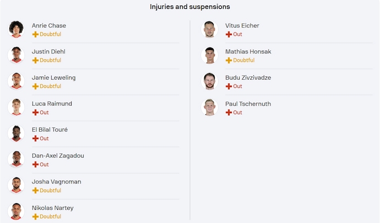Click Jamie Leweling's Doubtful status label
The width and height of the screenshot is (380, 223).
pyautogui.click(x=50, y=86)
